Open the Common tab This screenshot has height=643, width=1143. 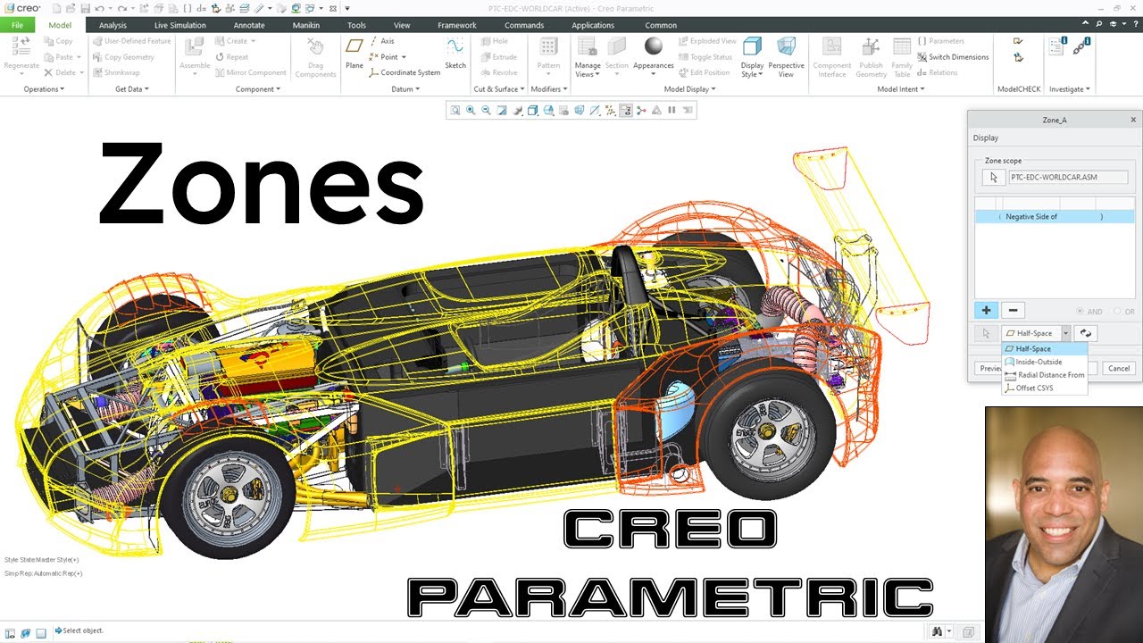(x=661, y=25)
